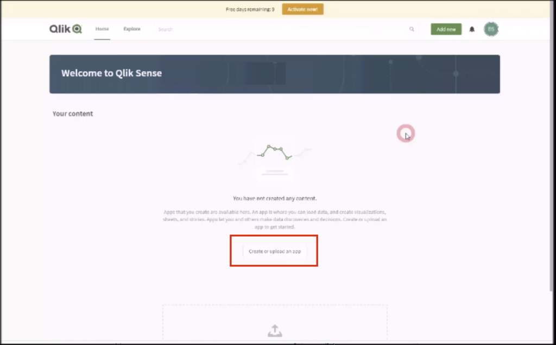Switch to the Home tab
The width and height of the screenshot is (556, 345).
[102, 29]
